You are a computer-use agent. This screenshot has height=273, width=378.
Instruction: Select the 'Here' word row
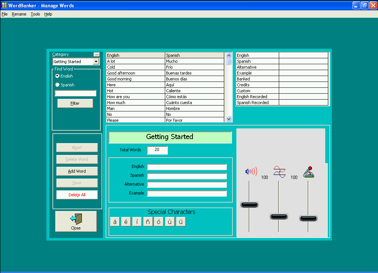pyautogui.click(x=165, y=85)
